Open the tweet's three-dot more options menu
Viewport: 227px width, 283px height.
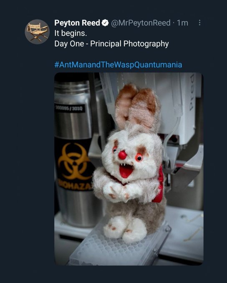(x=199, y=22)
